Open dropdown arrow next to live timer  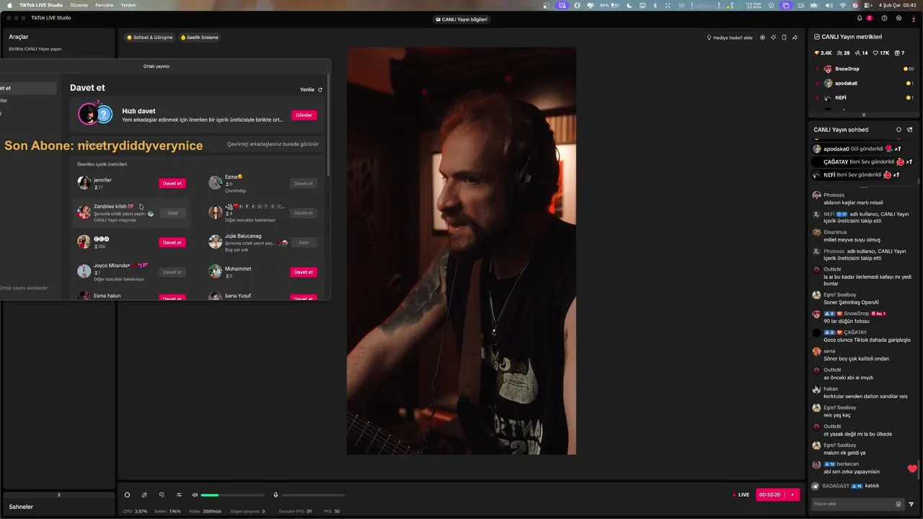[792, 494]
